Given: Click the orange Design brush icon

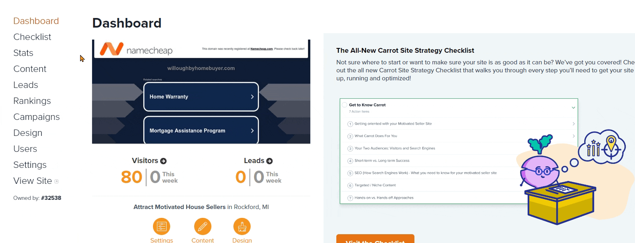Looking at the screenshot, I should pyautogui.click(x=242, y=227).
